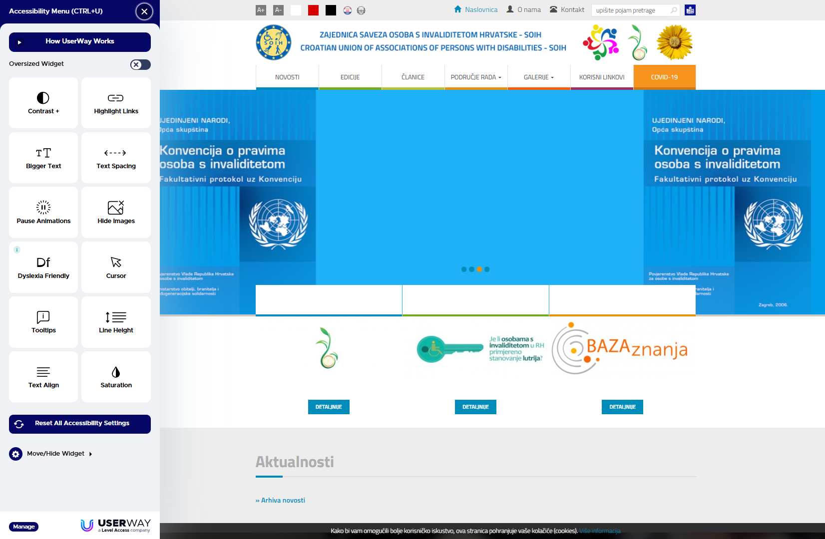Click the colorful people circle logo
Viewport: 825px width, 539px height.
point(601,43)
